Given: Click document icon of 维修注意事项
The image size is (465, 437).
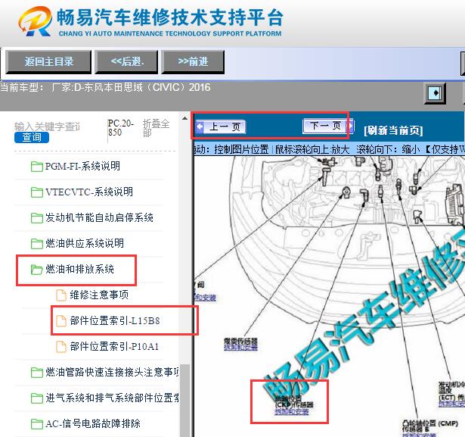Looking at the screenshot, I should click(x=61, y=295).
